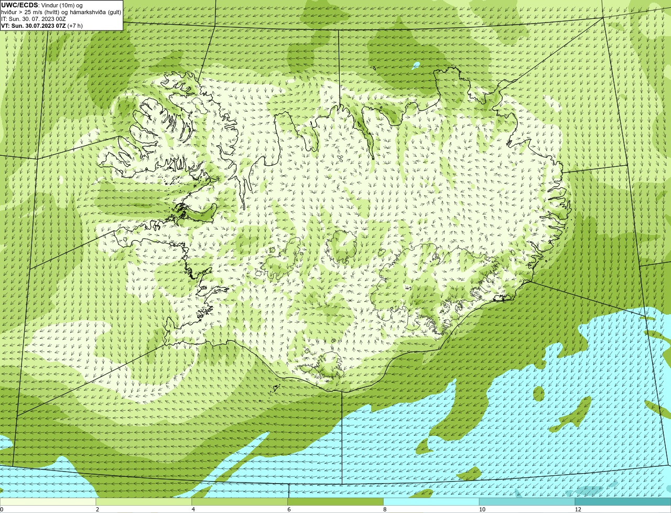Click the "hviður > 25 m/s" legend line
The width and height of the screenshot is (671, 513).
click(x=61, y=12)
